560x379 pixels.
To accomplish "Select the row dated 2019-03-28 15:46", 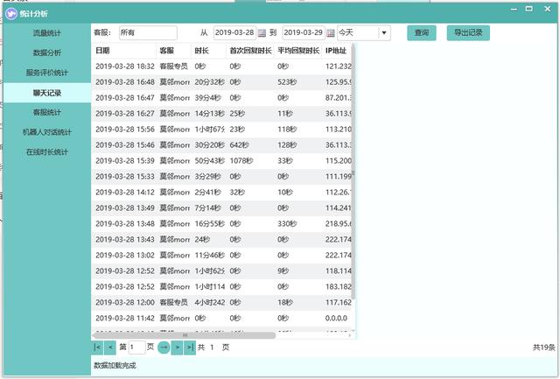I will [x=221, y=145].
